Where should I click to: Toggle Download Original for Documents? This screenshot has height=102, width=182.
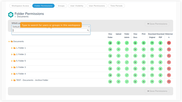[152, 43]
